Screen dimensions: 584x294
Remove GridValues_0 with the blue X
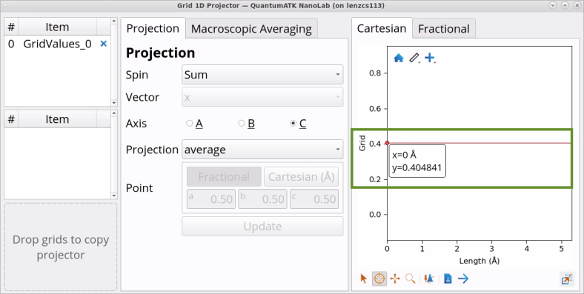click(104, 44)
